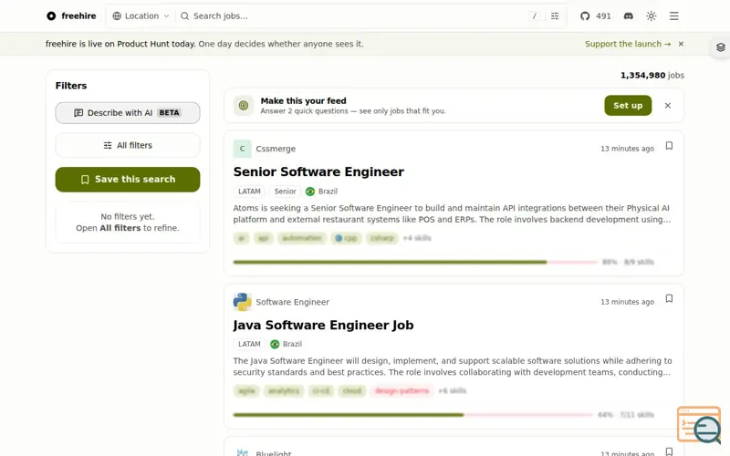This screenshot has height=456, width=730.
Task: Follow the Support the launch link
Action: click(628, 44)
